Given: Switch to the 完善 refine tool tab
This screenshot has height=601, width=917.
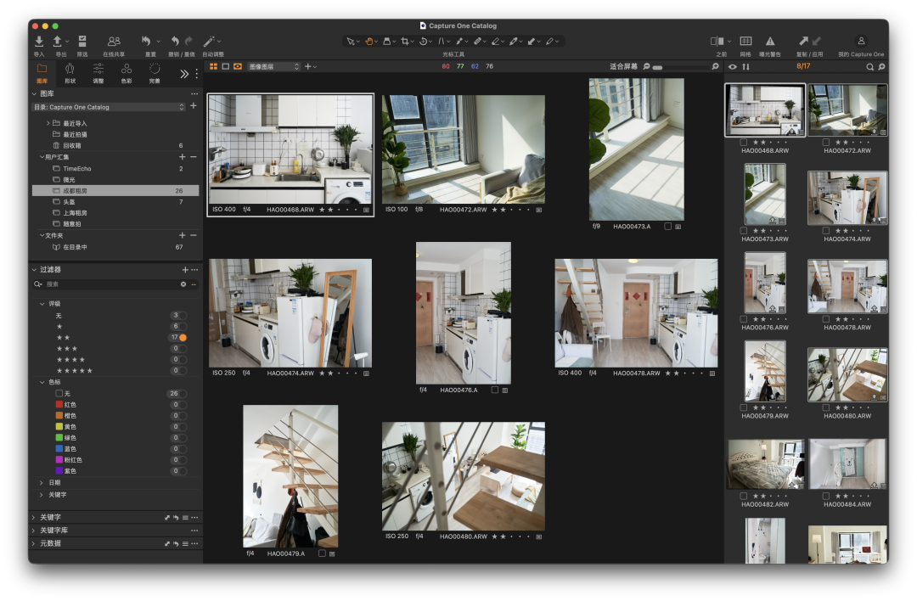Looking at the screenshot, I should click(x=155, y=73).
